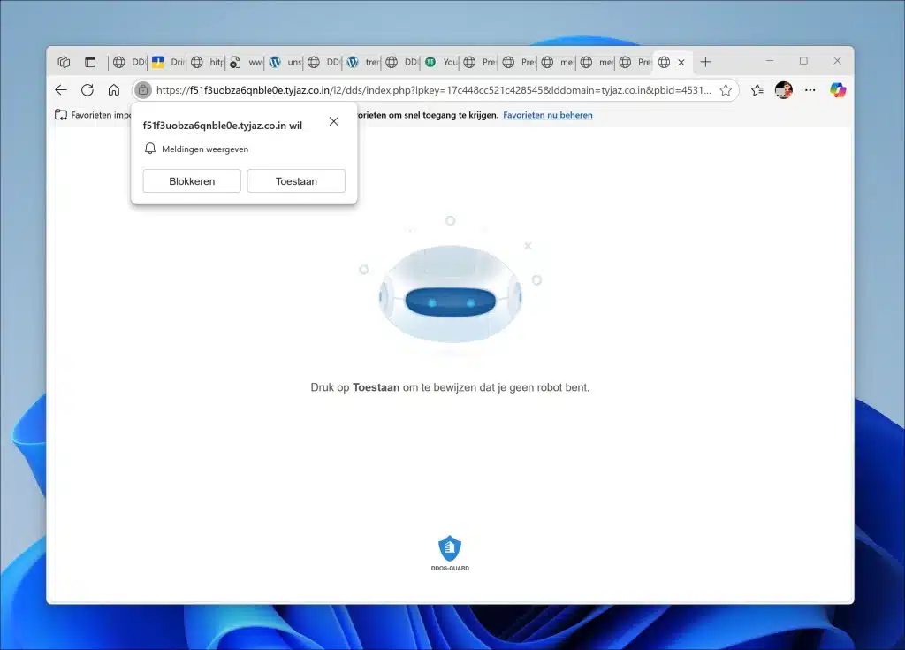This screenshot has height=650, width=905.
Task: Maximize the Edge browser window
Action: (803, 61)
